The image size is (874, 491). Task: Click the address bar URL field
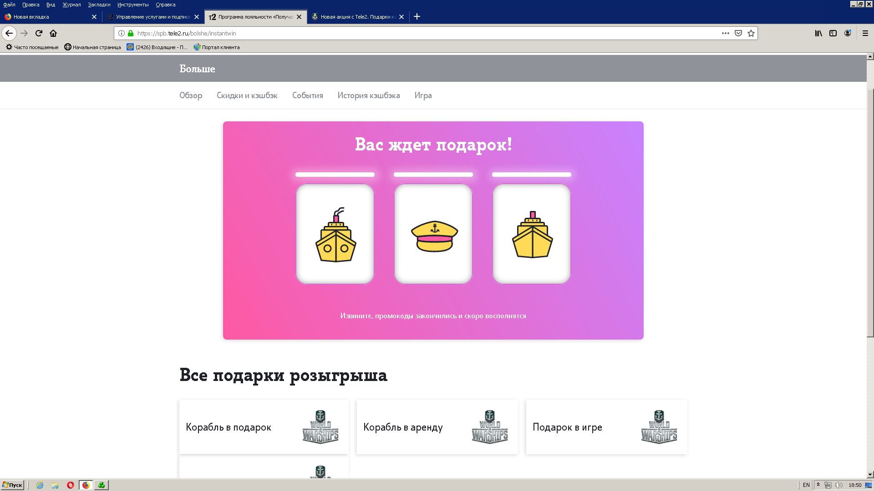click(x=428, y=33)
